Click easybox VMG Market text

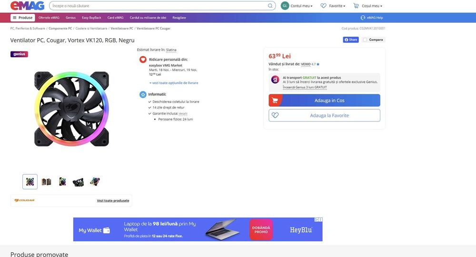[x=166, y=65]
